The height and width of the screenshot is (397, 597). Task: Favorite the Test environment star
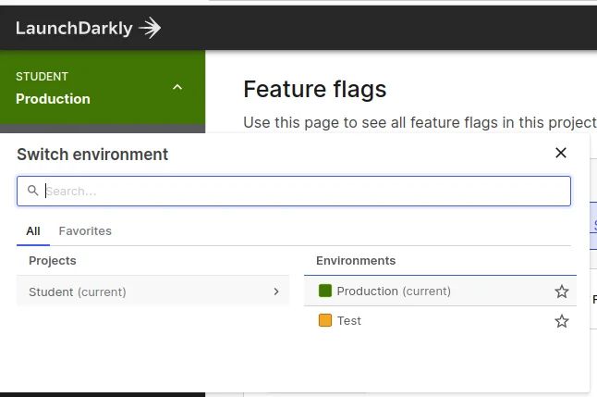point(562,321)
